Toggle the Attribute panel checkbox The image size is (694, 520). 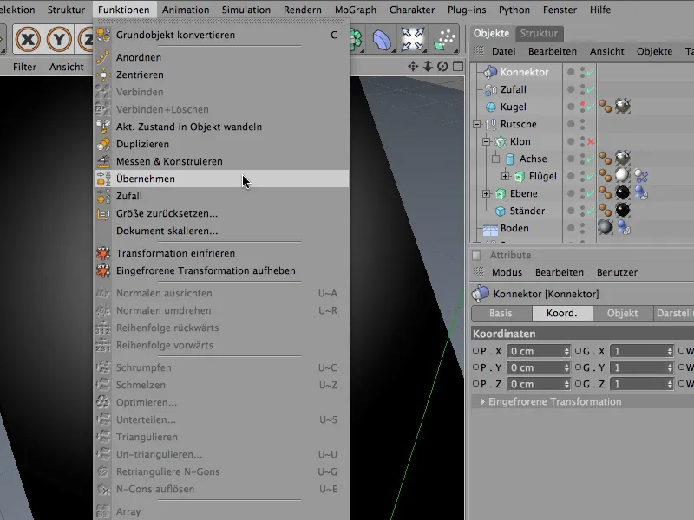476,255
